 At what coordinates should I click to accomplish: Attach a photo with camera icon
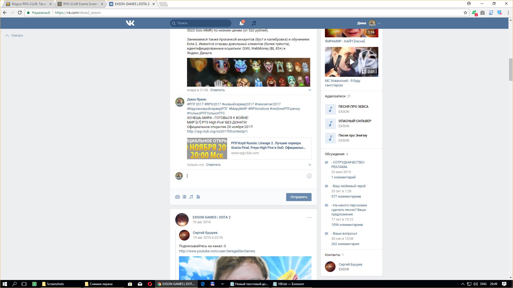point(177,197)
